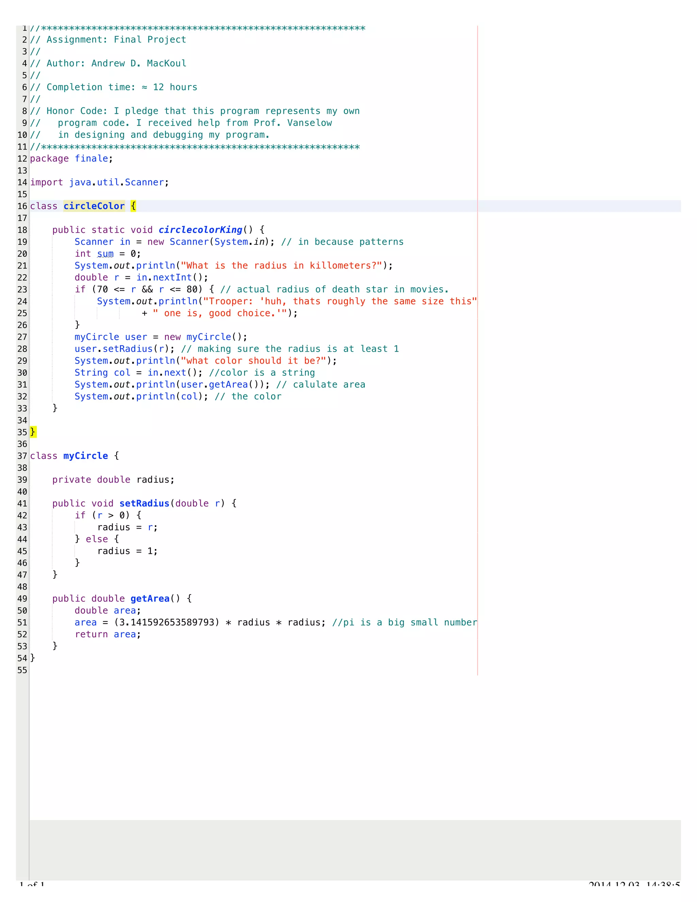
Task: Click the setRadius method name
Action: pos(144,503)
